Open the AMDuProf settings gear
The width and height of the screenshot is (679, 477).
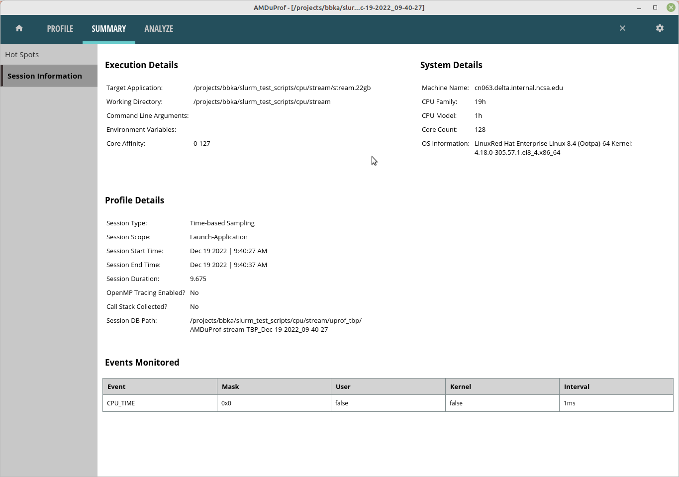(660, 28)
